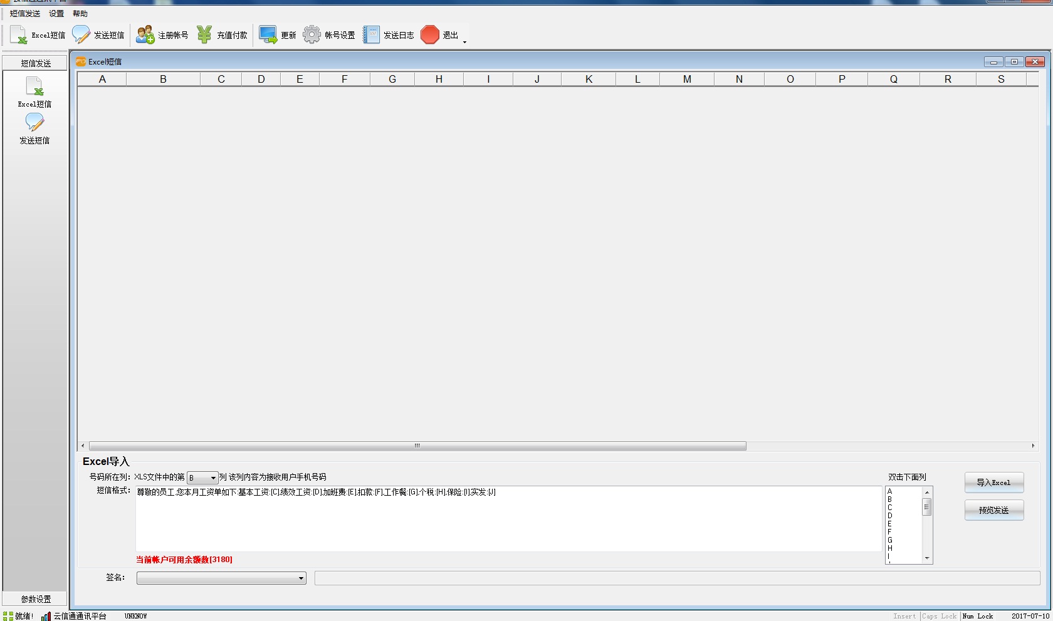
Task: Click the 预览发送 button
Action: (x=994, y=510)
